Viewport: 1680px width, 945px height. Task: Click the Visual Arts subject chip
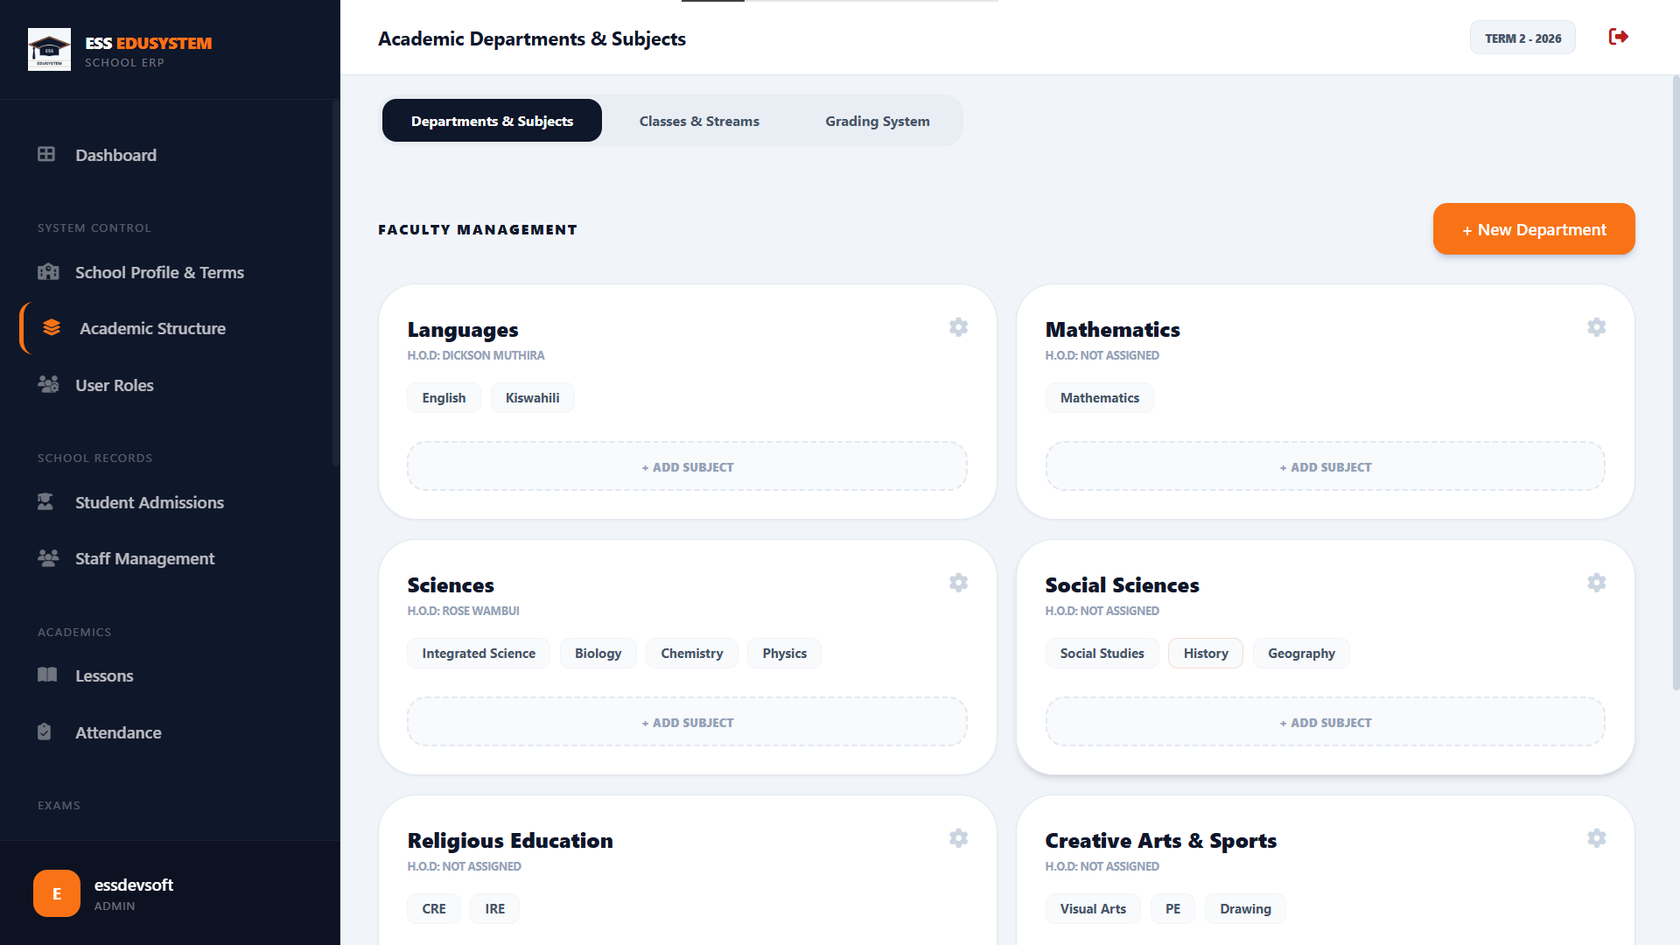(1093, 908)
